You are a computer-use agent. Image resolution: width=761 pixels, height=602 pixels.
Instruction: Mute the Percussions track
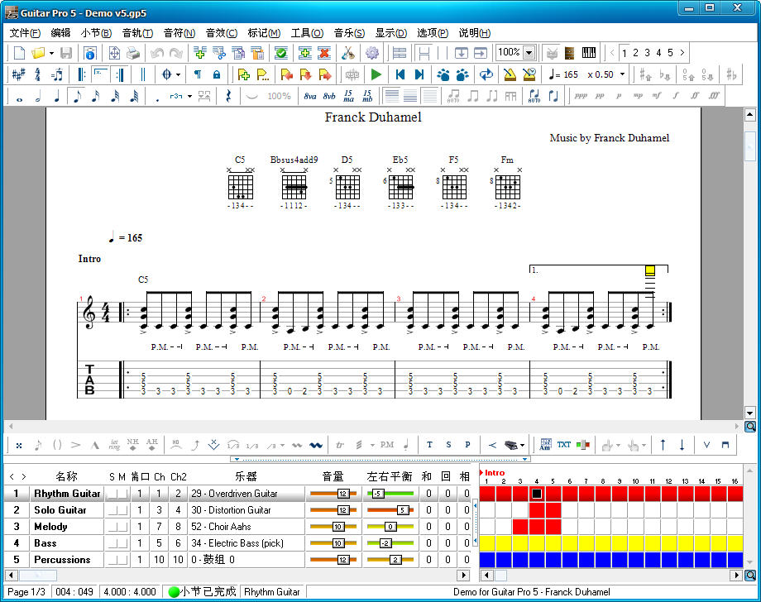122,560
